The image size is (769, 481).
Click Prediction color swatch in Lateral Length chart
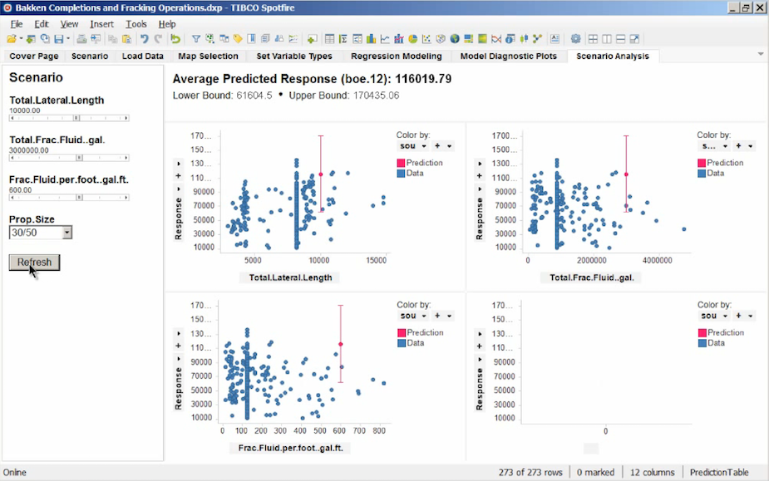pos(401,163)
